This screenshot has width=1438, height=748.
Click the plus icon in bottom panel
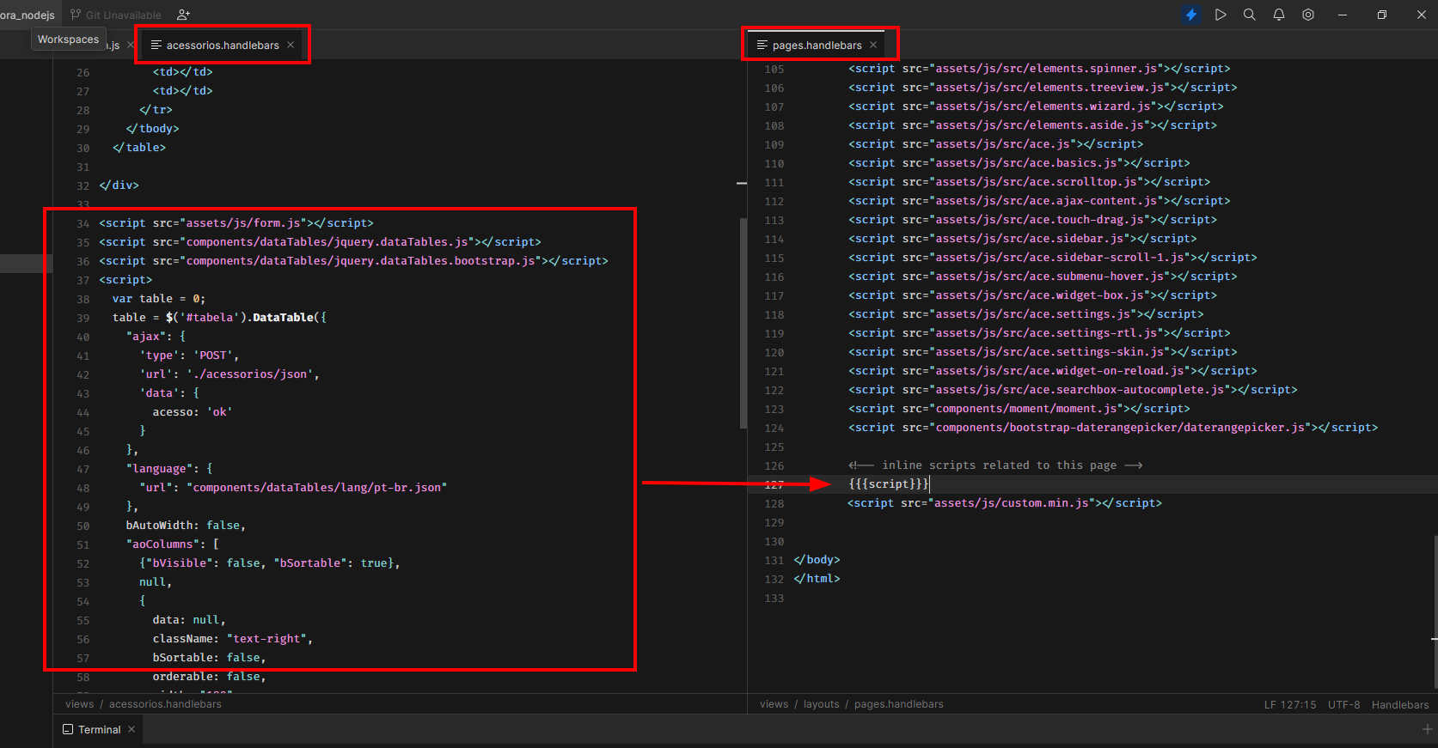1427,729
